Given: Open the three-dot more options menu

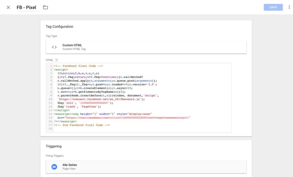Looking at the screenshot, I should click(289, 7).
